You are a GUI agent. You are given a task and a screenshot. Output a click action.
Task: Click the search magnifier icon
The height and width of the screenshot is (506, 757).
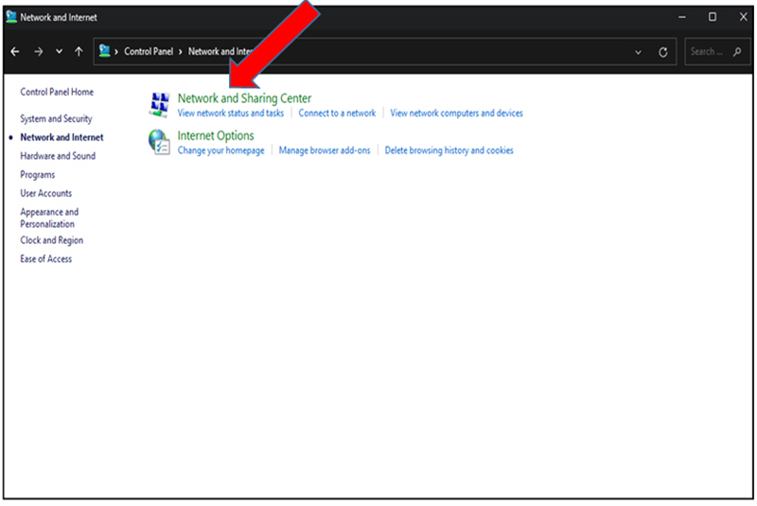point(737,52)
